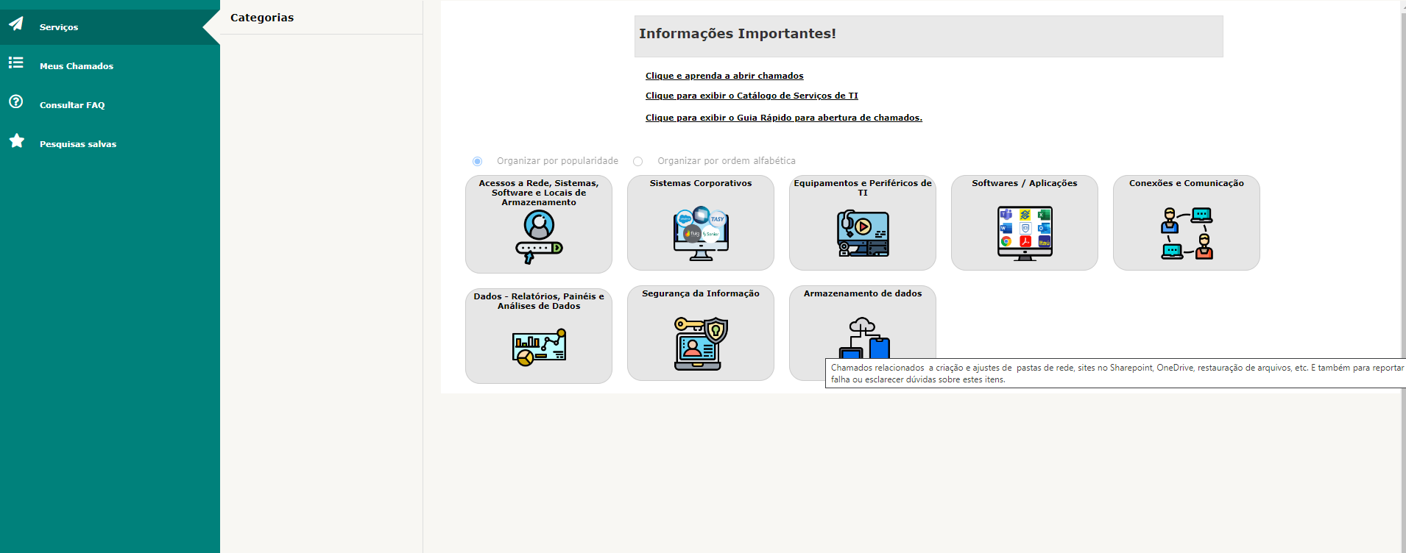1406x553 pixels.
Task: Go to Meus Chamados menu item
Action: pos(110,66)
